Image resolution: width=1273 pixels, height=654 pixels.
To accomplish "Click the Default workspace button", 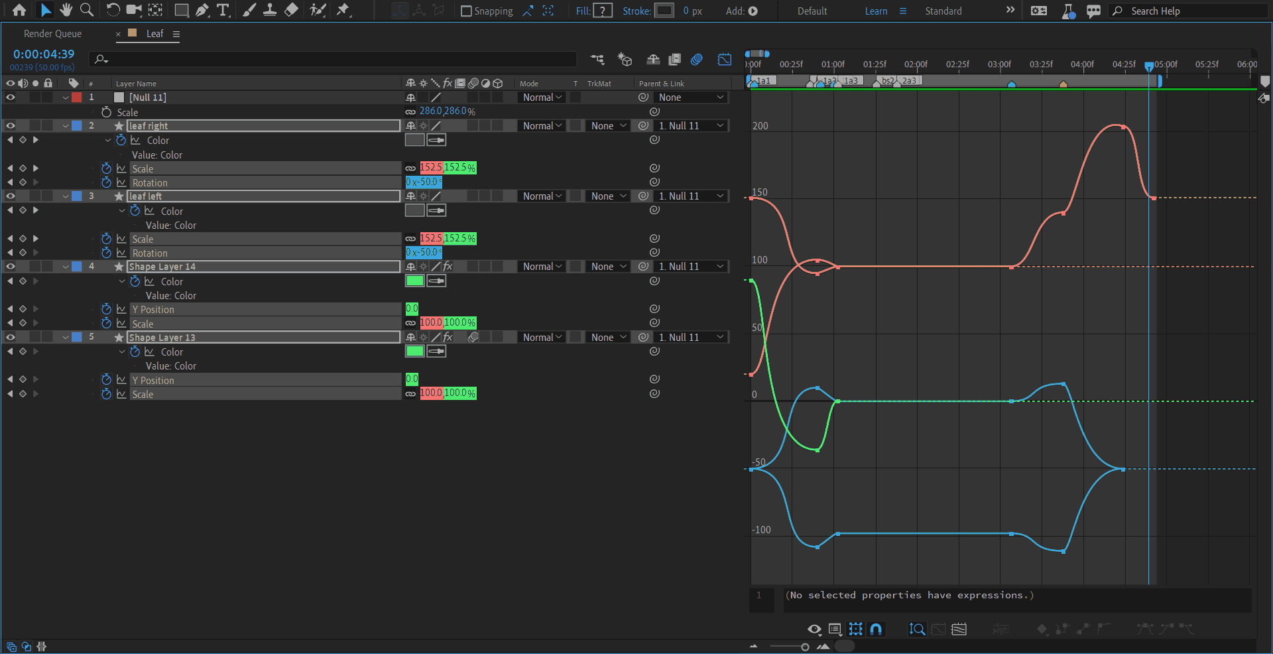I will click(812, 11).
